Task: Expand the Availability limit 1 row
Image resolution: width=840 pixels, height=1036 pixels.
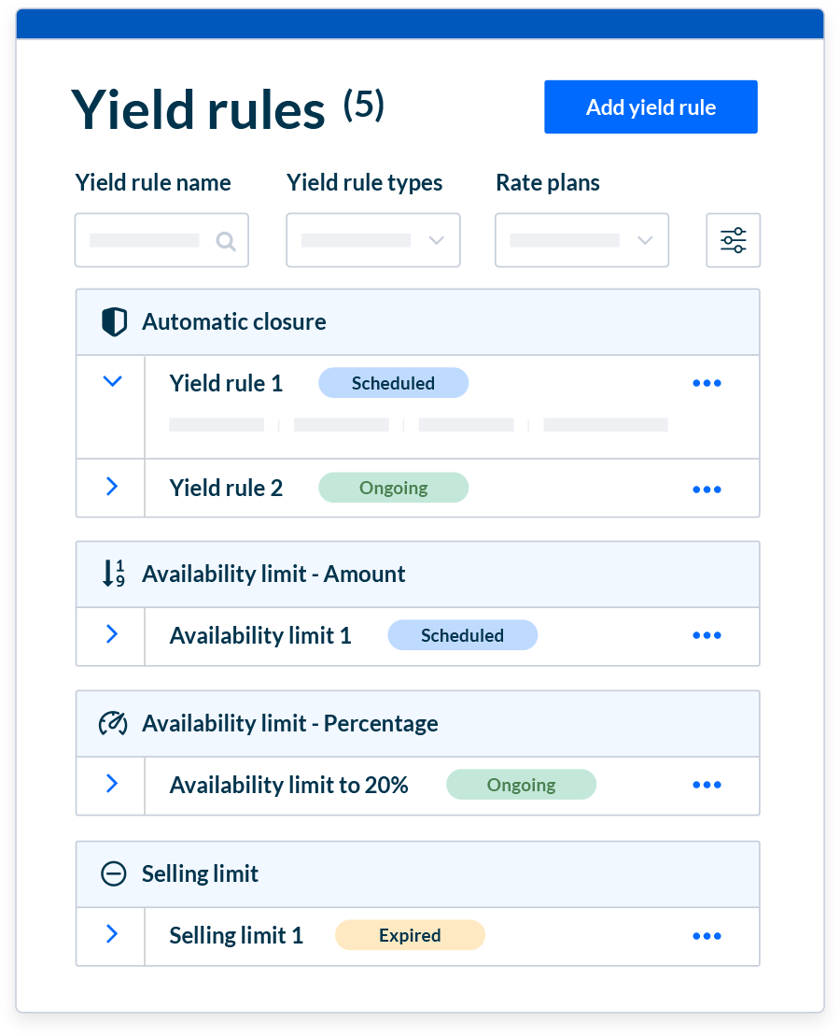Action: click(x=112, y=634)
